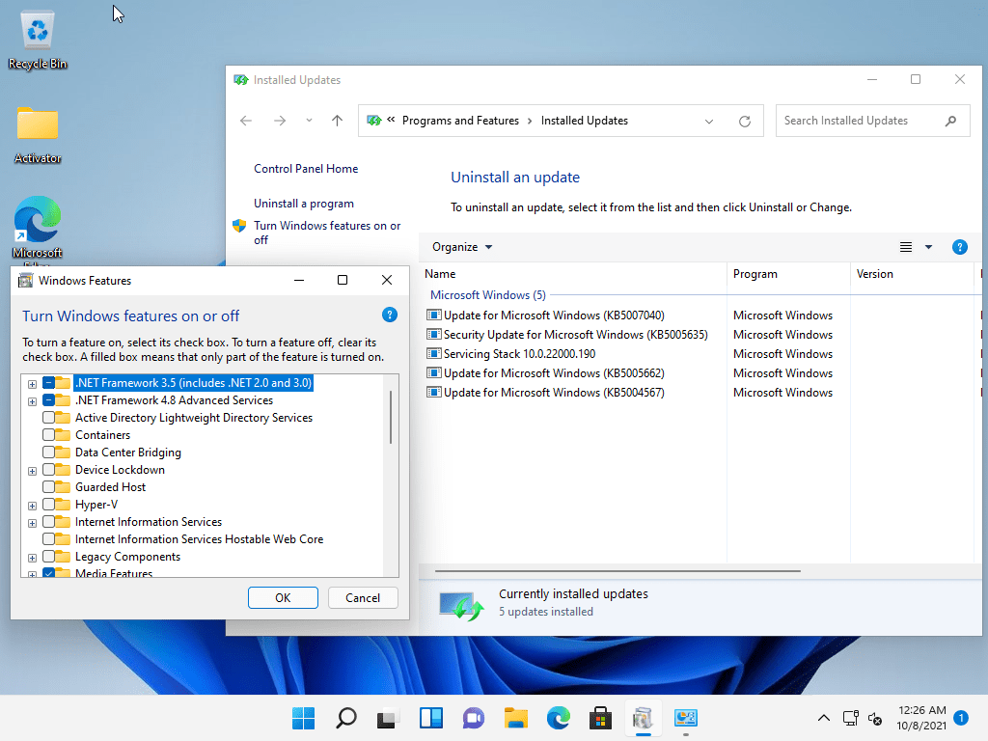Enable Hyper-V feature checkbox
The image size is (988, 741).
(x=48, y=504)
